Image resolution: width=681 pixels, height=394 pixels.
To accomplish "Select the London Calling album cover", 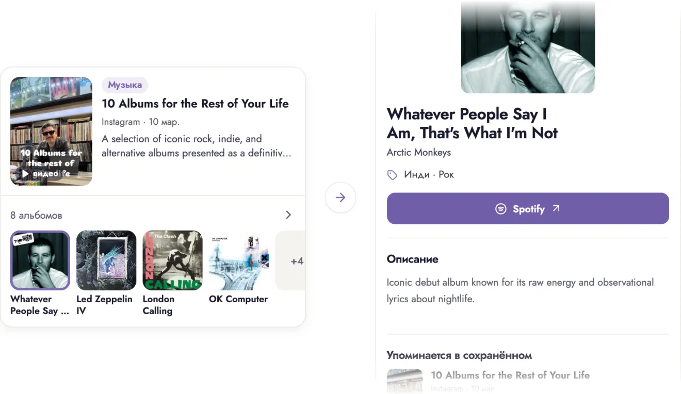I will point(172,260).
